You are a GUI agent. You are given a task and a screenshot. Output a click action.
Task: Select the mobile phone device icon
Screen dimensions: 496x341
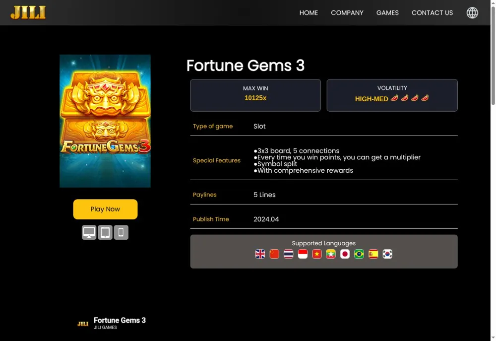(121, 232)
